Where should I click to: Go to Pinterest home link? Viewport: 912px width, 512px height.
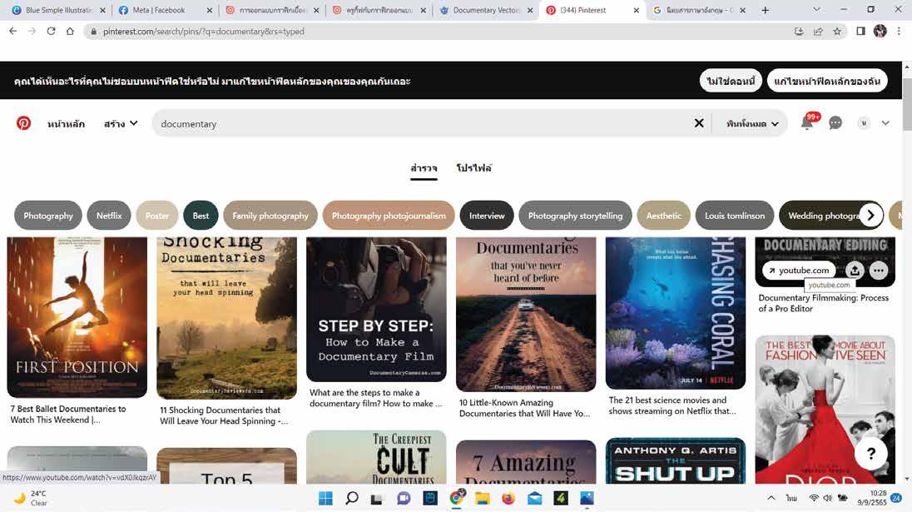pos(66,123)
